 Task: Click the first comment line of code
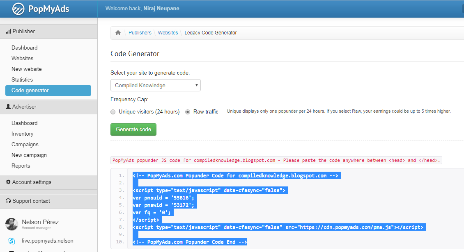pyautogui.click(x=235, y=175)
